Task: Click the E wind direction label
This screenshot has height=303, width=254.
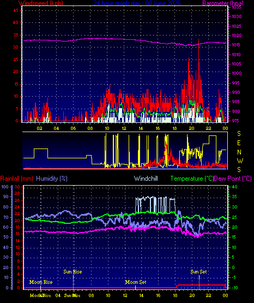Action: [x=239, y=143]
